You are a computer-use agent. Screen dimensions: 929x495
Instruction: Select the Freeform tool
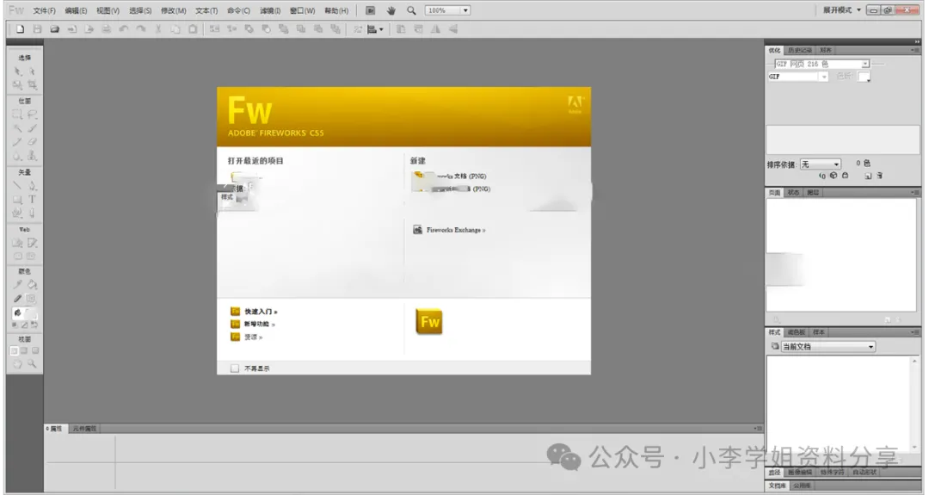pos(17,213)
